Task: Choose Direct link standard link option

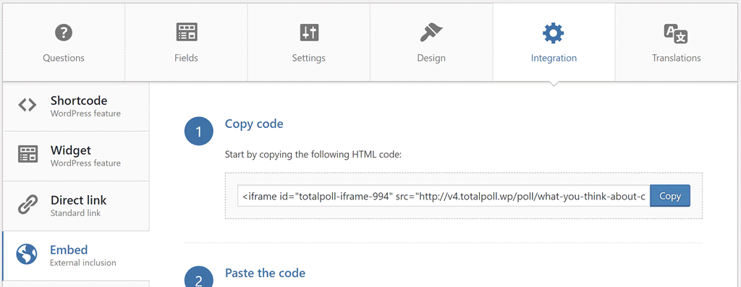Action: point(76,206)
